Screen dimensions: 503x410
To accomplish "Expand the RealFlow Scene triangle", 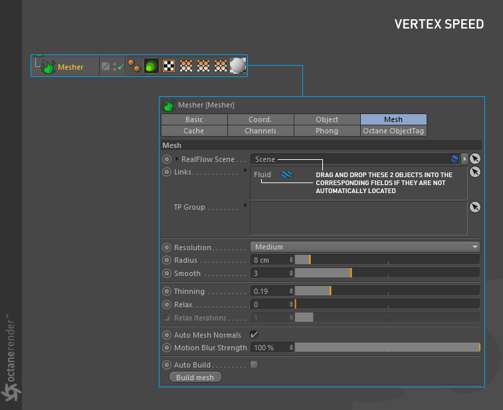I will [x=177, y=159].
